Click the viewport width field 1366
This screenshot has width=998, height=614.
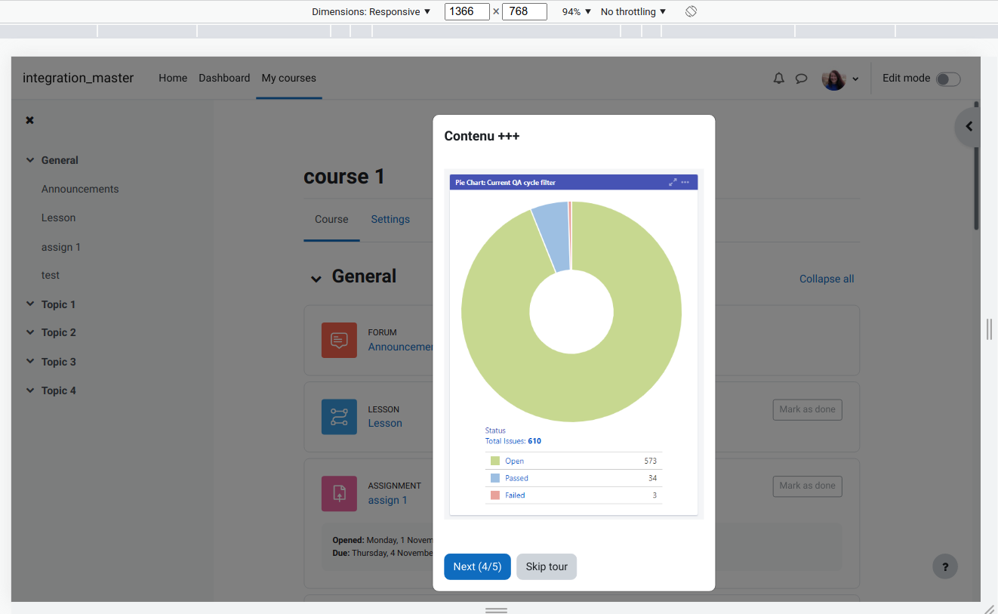coord(467,11)
